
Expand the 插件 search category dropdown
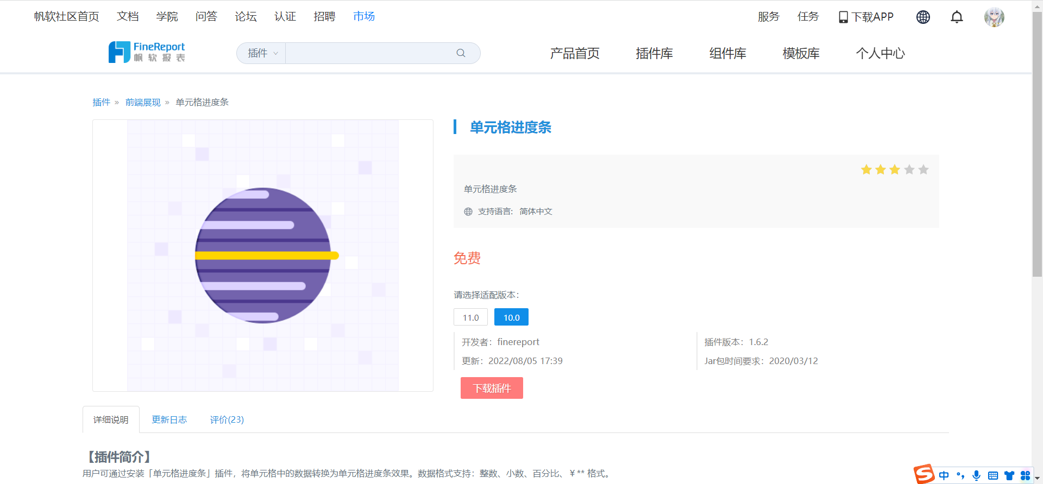[x=262, y=53]
